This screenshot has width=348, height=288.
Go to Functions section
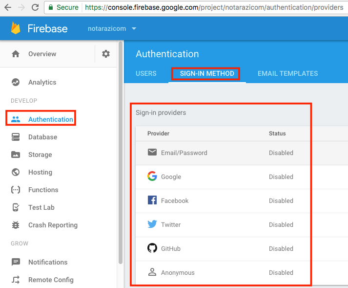43,190
